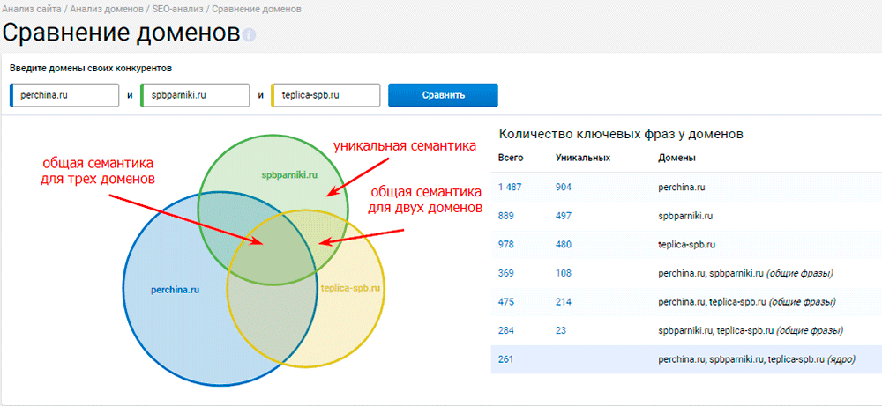Click 889 total phrases for spbparniki.ru

pos(505,216)
